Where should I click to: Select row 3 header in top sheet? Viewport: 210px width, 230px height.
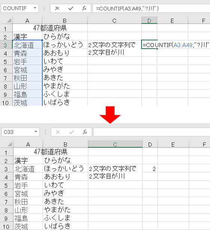click(x=6, y=45)
